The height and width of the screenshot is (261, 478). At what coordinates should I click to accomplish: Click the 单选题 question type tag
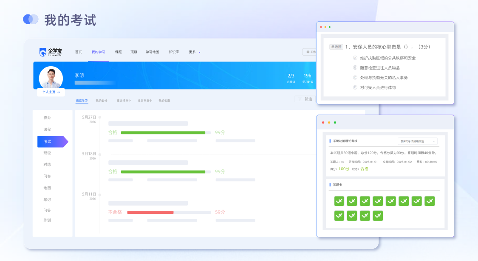(336, 47)
